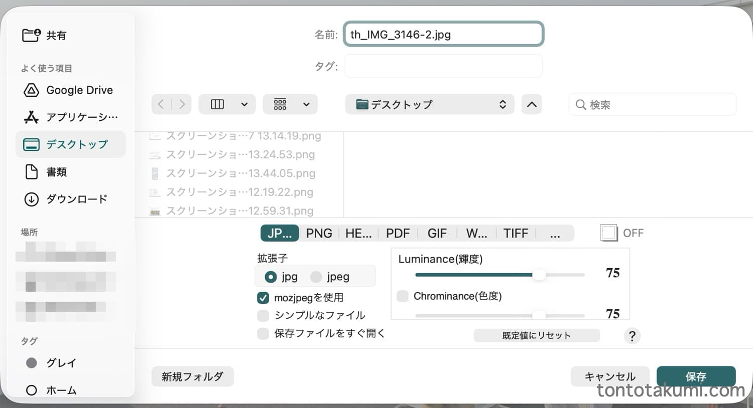Screen dimensions: 753x408
Task: Click the back navigation arrow
Action: click(x=161, y=104)
